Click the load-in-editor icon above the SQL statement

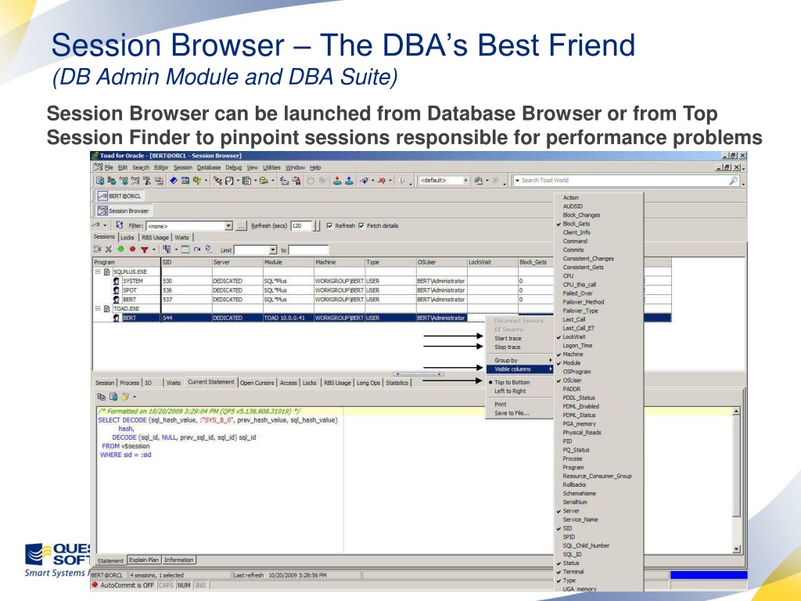[x=113, y=397]
